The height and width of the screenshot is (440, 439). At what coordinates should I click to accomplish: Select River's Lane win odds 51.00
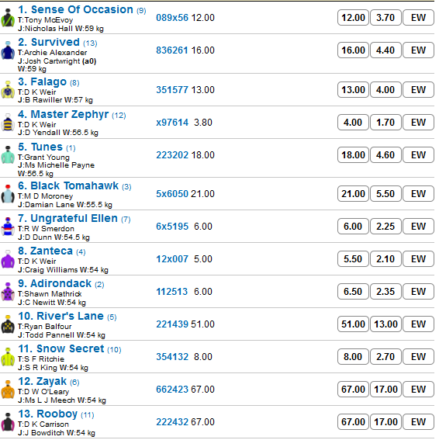pyautogui.click(x=353, y=324)
